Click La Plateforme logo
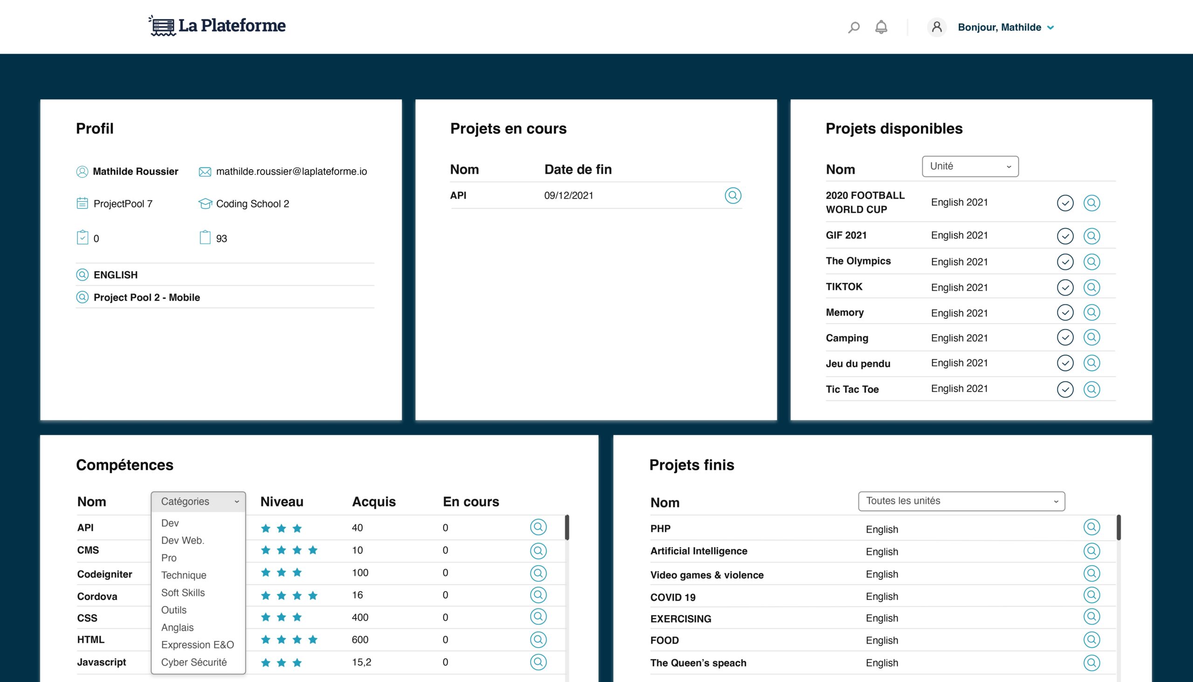Image resolution: width=1193 pixels, height=682 pixels. click(x=217, y=26)
